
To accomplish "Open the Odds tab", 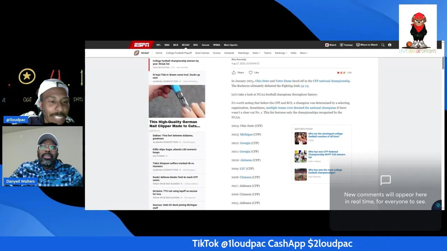I will (x=293, y=53).
